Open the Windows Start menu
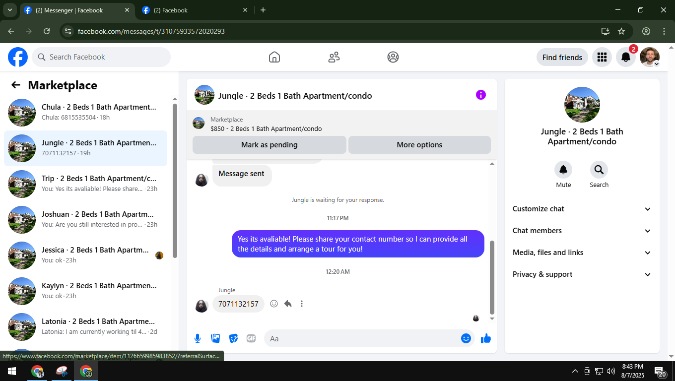 pos(11,371)
